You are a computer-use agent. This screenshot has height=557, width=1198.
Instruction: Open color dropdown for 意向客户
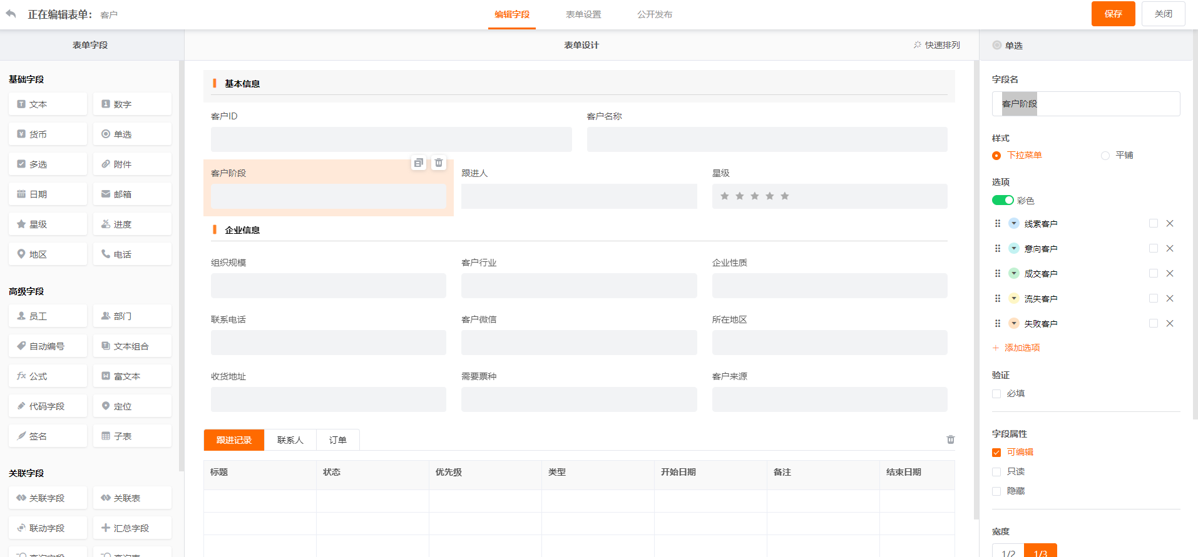tap(1014, 248)
